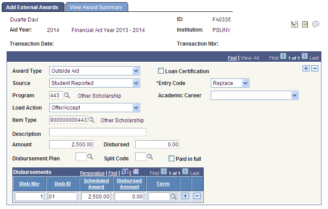This screenshot has width=328, height=209.
Task: Click the Disb ID field showing 01
Action: [62, 196]
